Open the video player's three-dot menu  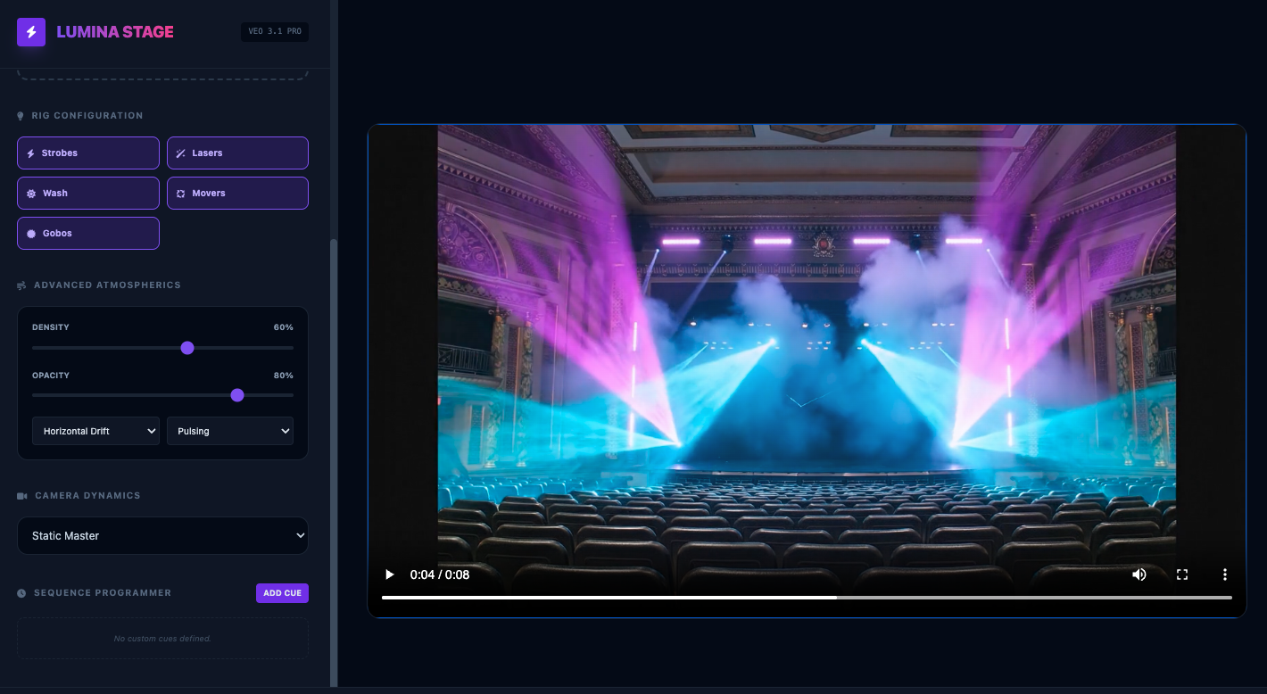(1225, 574)
